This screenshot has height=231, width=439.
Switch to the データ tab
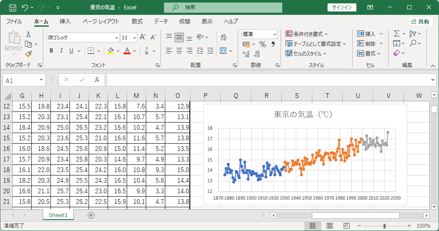click(161, 22)
